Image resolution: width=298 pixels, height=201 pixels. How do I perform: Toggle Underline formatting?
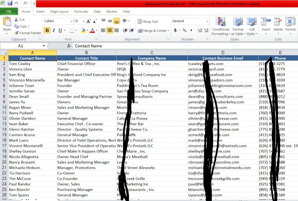point(60,30)
